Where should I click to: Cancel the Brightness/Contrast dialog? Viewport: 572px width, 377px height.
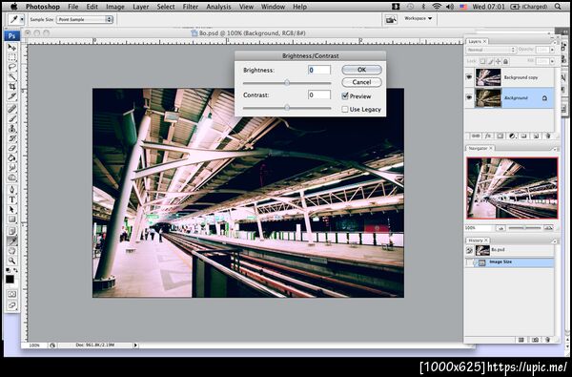(x=361, y=82)
